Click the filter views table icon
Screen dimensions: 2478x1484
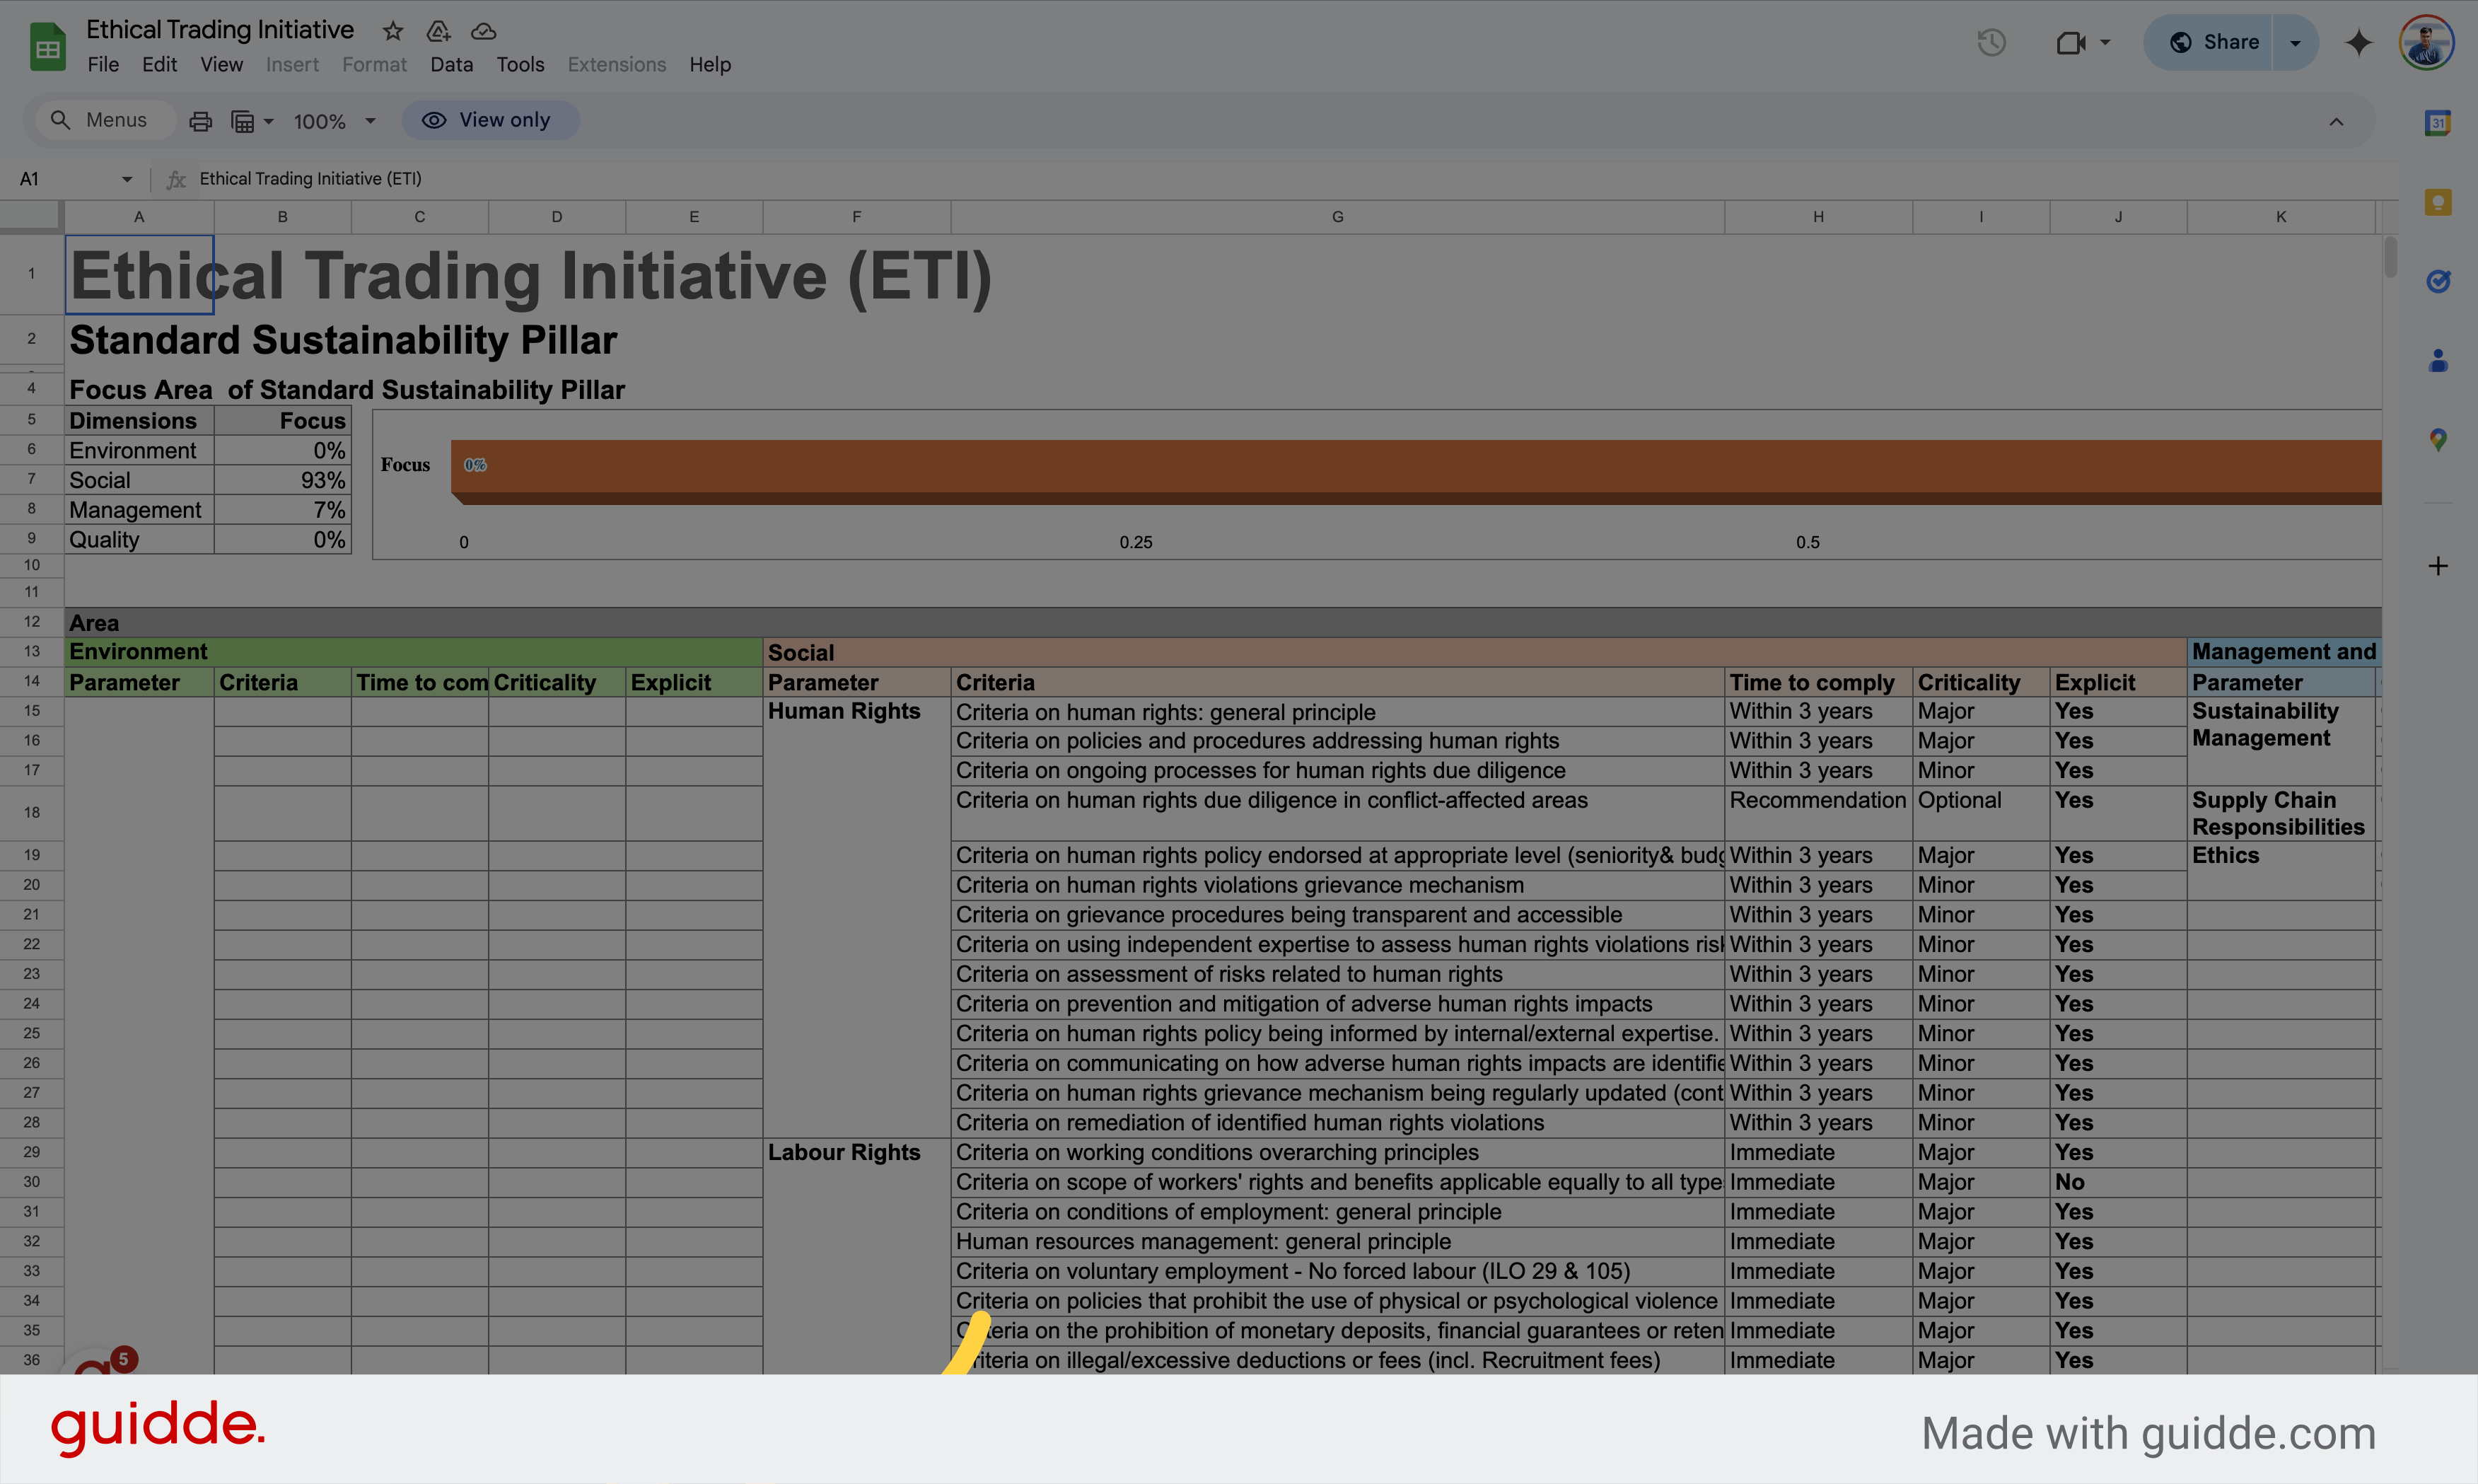point(243,121)
